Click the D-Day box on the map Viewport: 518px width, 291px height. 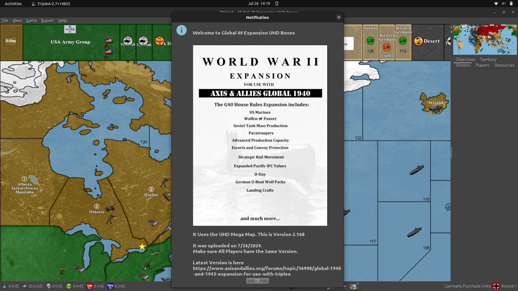coord(11,41)
